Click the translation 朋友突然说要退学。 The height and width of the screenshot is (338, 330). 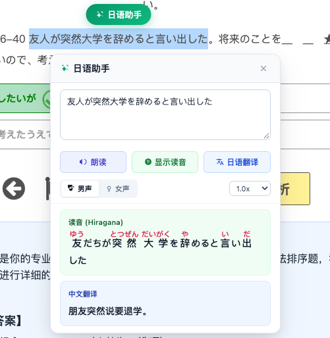click(108, 311)
